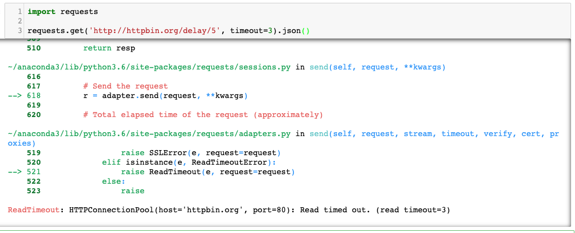
Task: Click traceback line number 510
Action: coord(34,48)
